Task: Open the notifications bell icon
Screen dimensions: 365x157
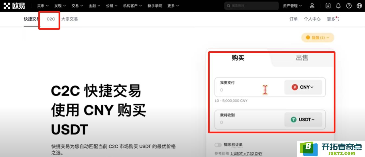Action: click(338, 6)
